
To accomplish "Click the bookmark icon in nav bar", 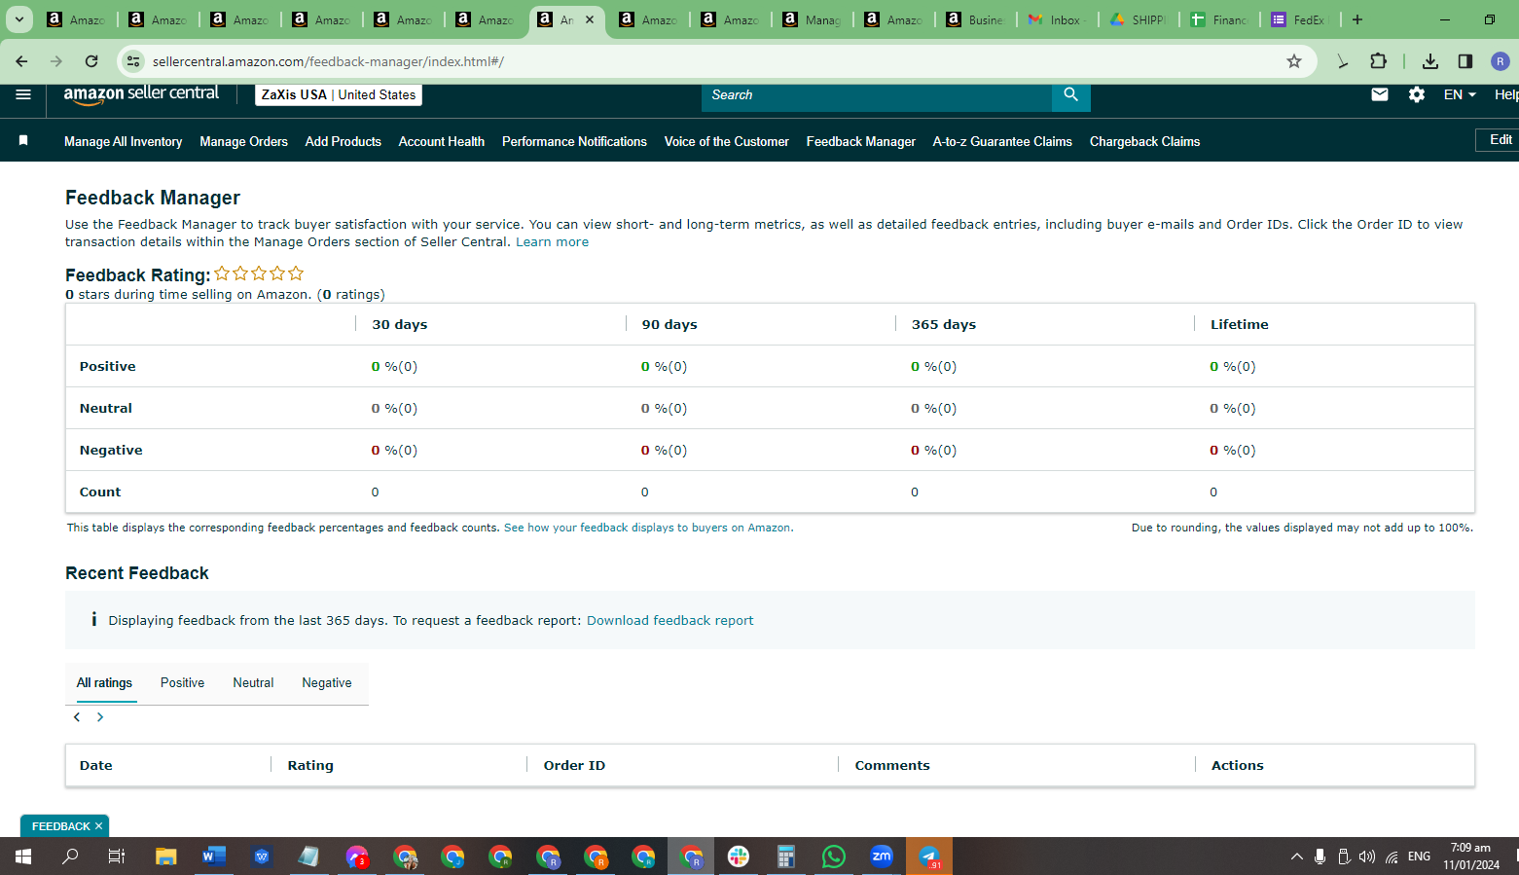I will pos(23,141).
